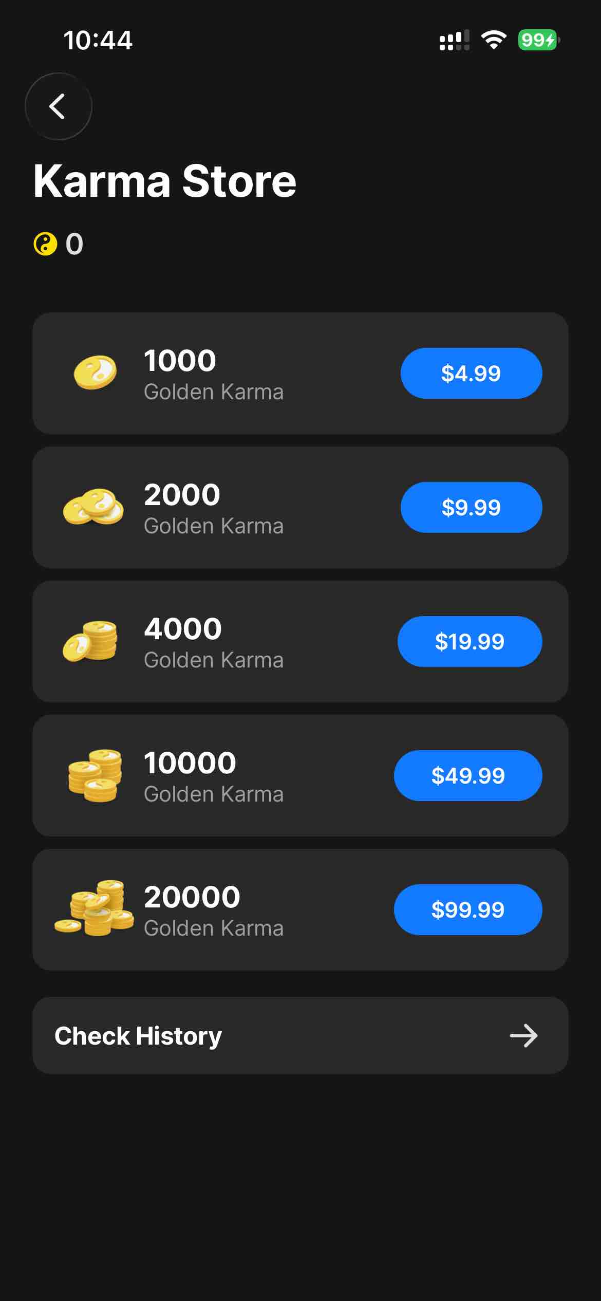Select the 4000 Golden Karma label
Viewport: 601px width, 1301px height.
(213, 642)
